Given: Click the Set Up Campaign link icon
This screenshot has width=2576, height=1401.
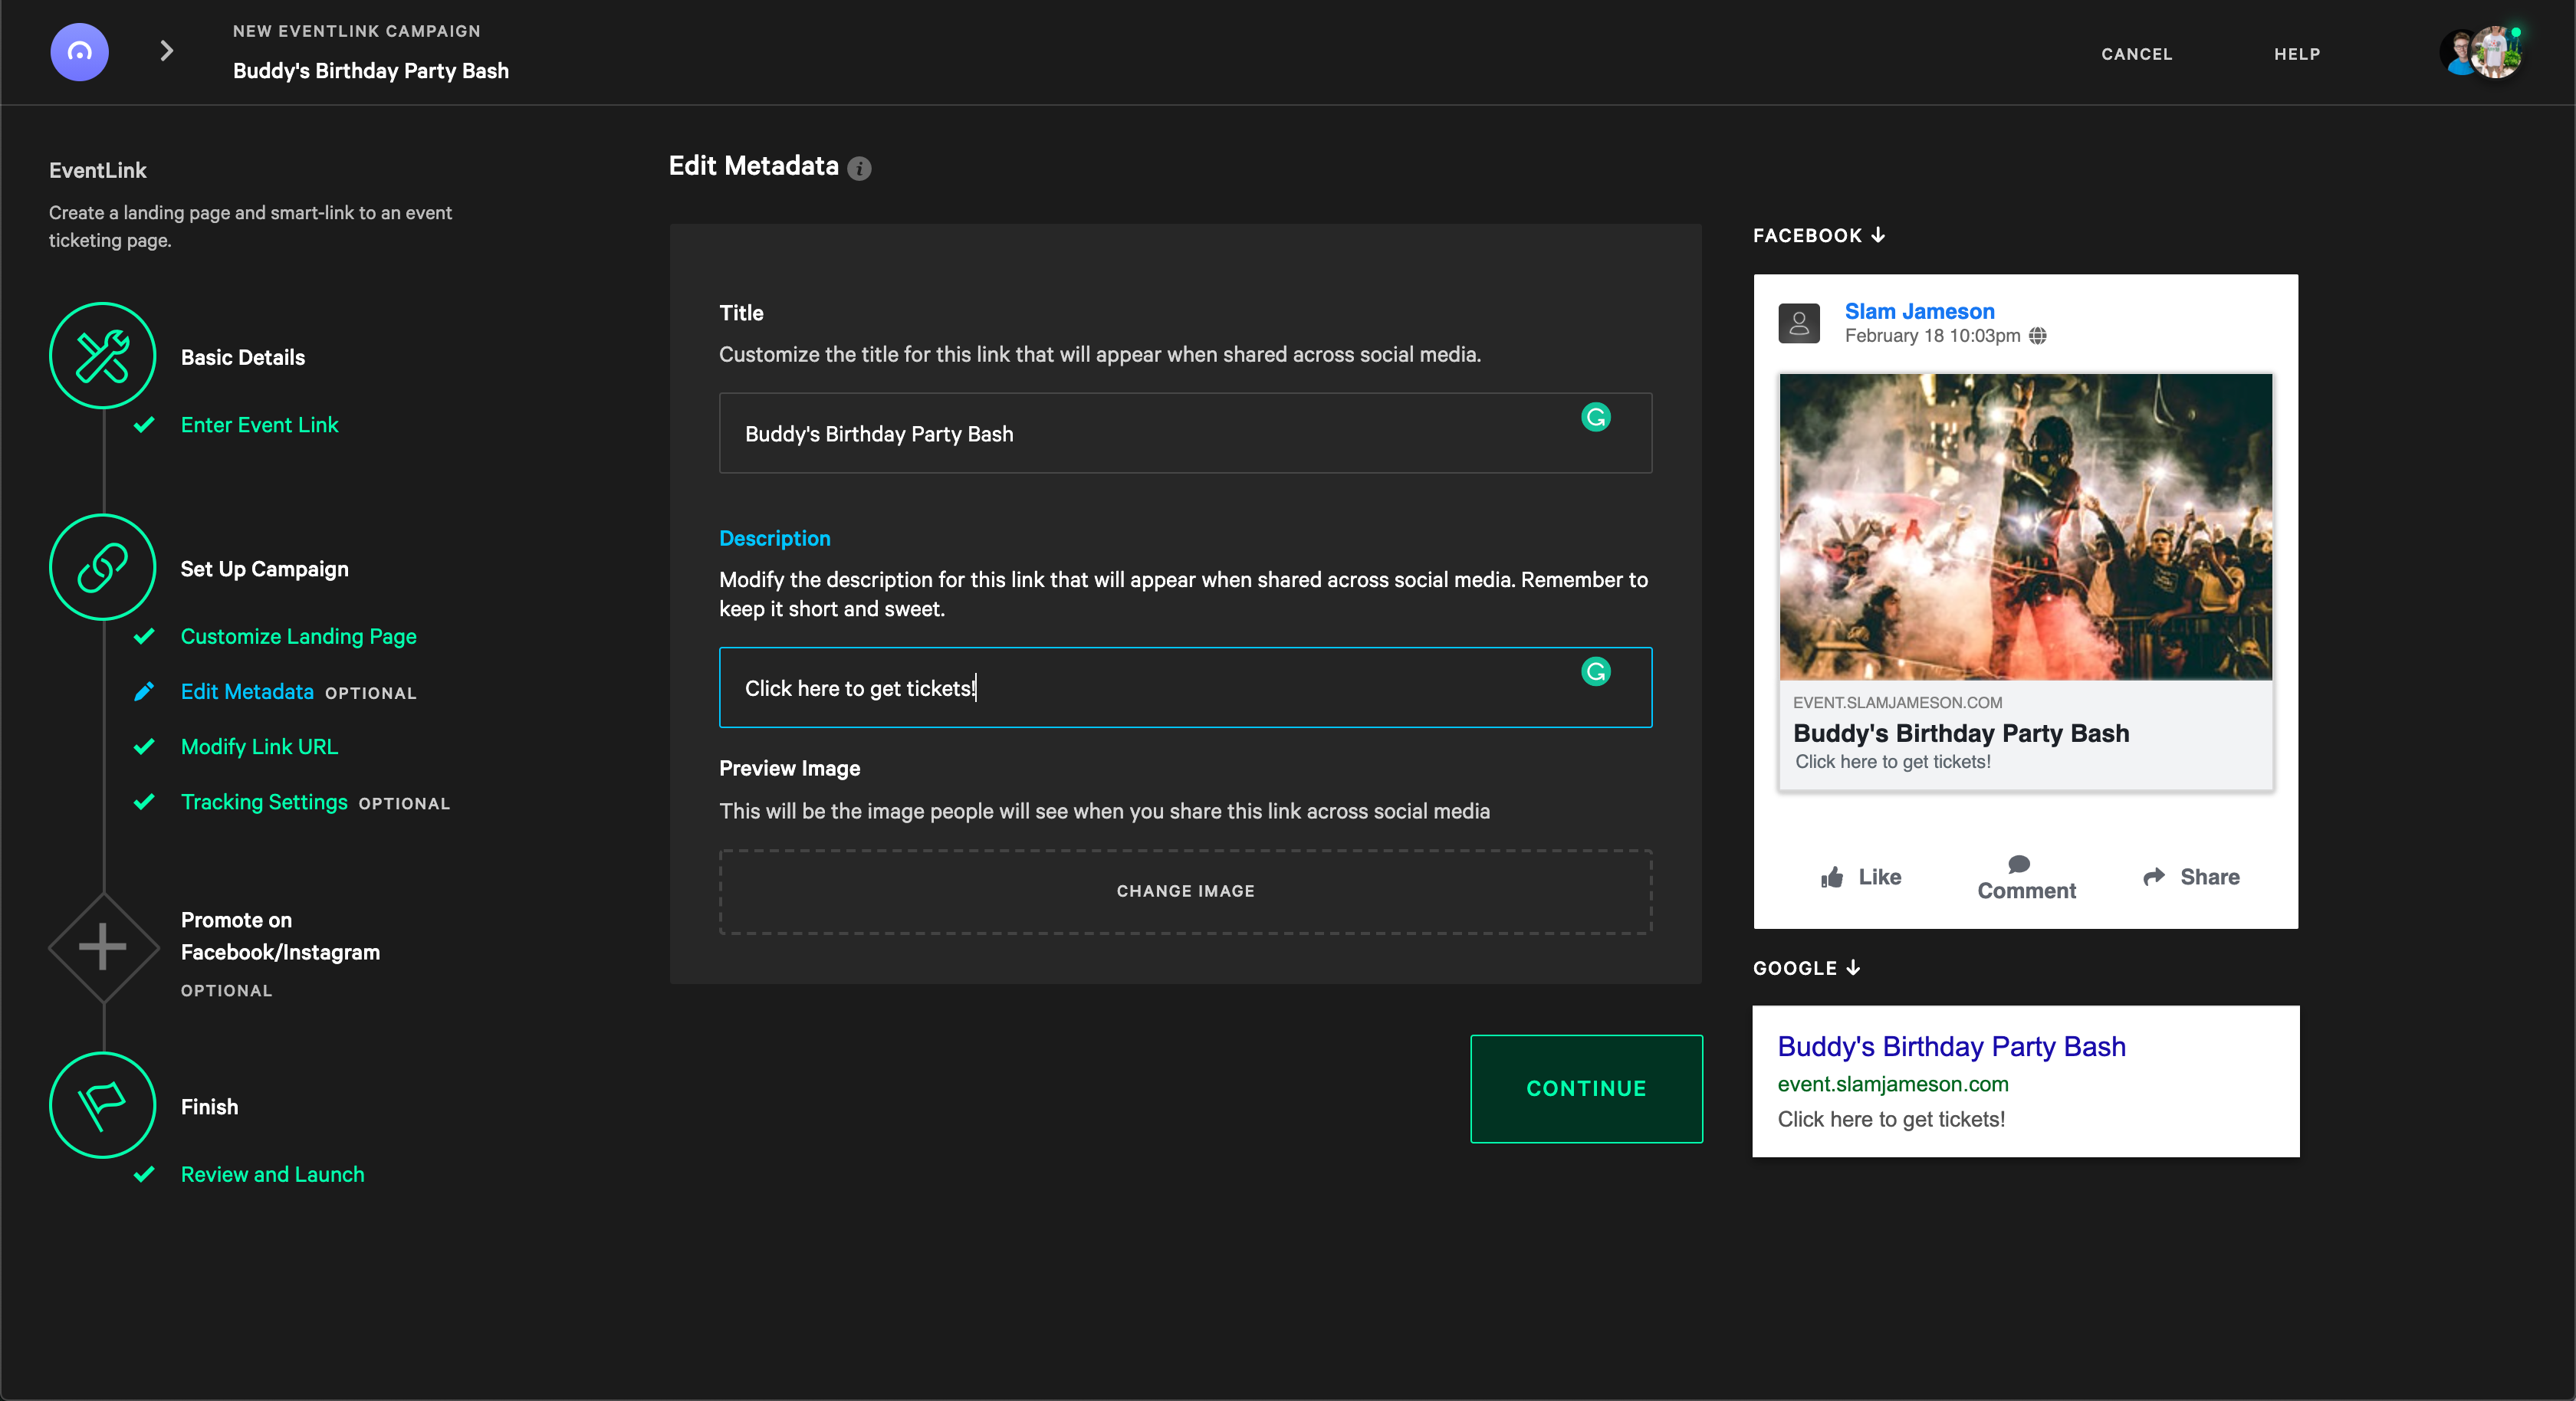Looking at the screenshot, I should click(x=103, y=567).
